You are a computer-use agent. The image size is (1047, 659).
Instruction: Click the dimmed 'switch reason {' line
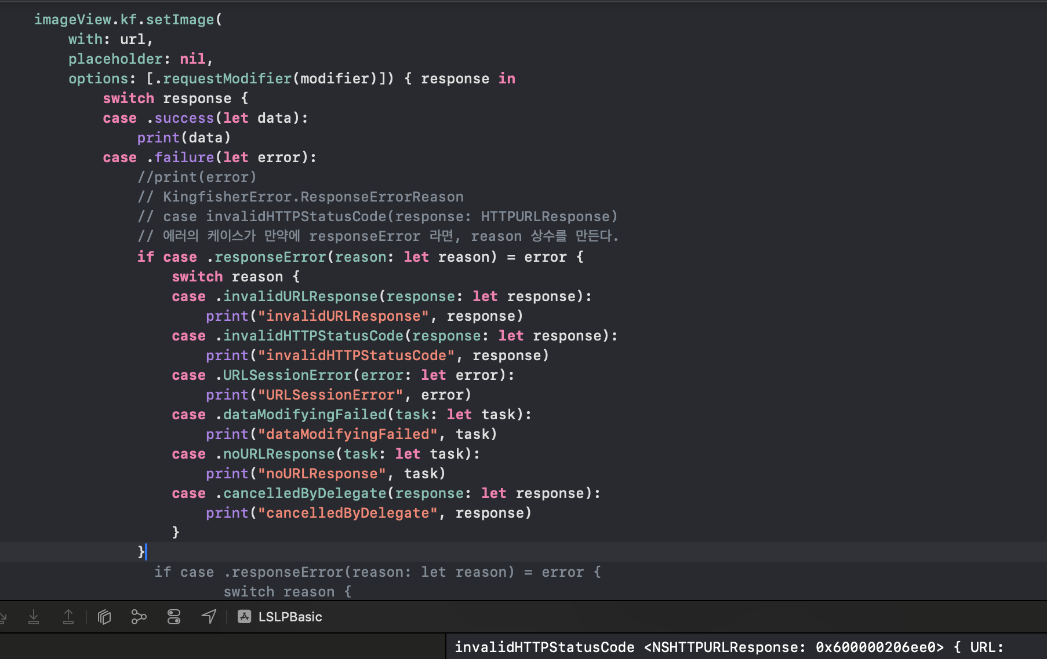click(x=288, y=592)
